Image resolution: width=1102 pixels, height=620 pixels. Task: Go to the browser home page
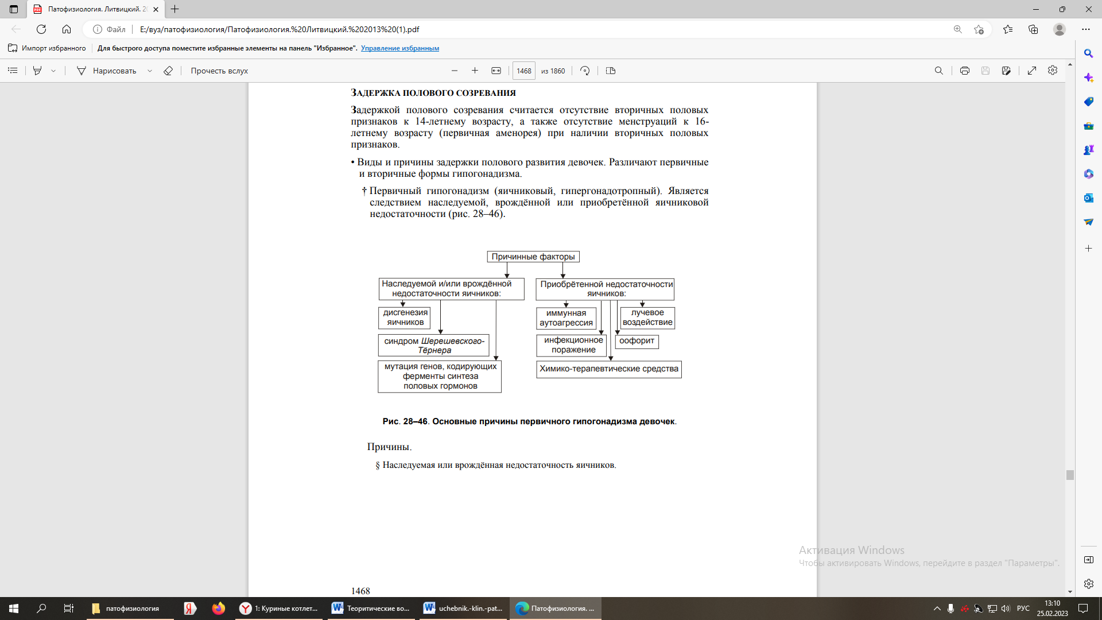tap(67, 29)
